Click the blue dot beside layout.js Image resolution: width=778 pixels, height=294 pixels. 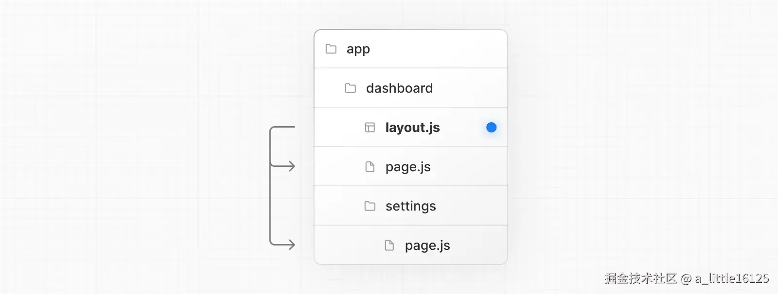pos(492,128)
